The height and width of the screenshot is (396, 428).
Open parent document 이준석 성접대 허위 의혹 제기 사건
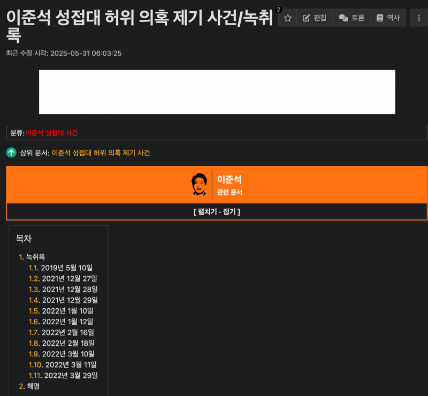point(100,153)
